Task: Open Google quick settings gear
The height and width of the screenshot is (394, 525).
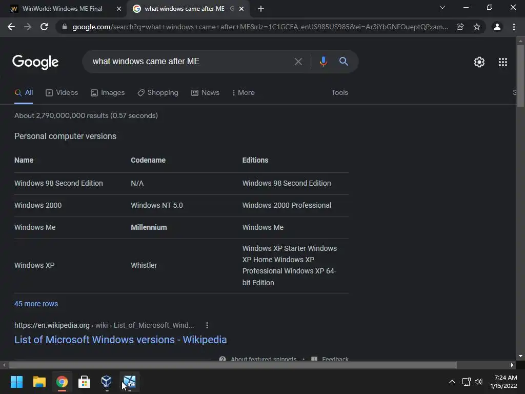Action: coord(479,62)
